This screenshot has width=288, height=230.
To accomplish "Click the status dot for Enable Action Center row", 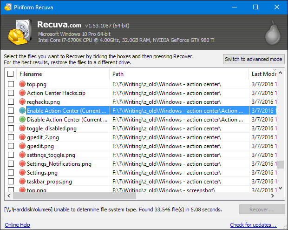I will pyautogui.click(x=22, y=110).
